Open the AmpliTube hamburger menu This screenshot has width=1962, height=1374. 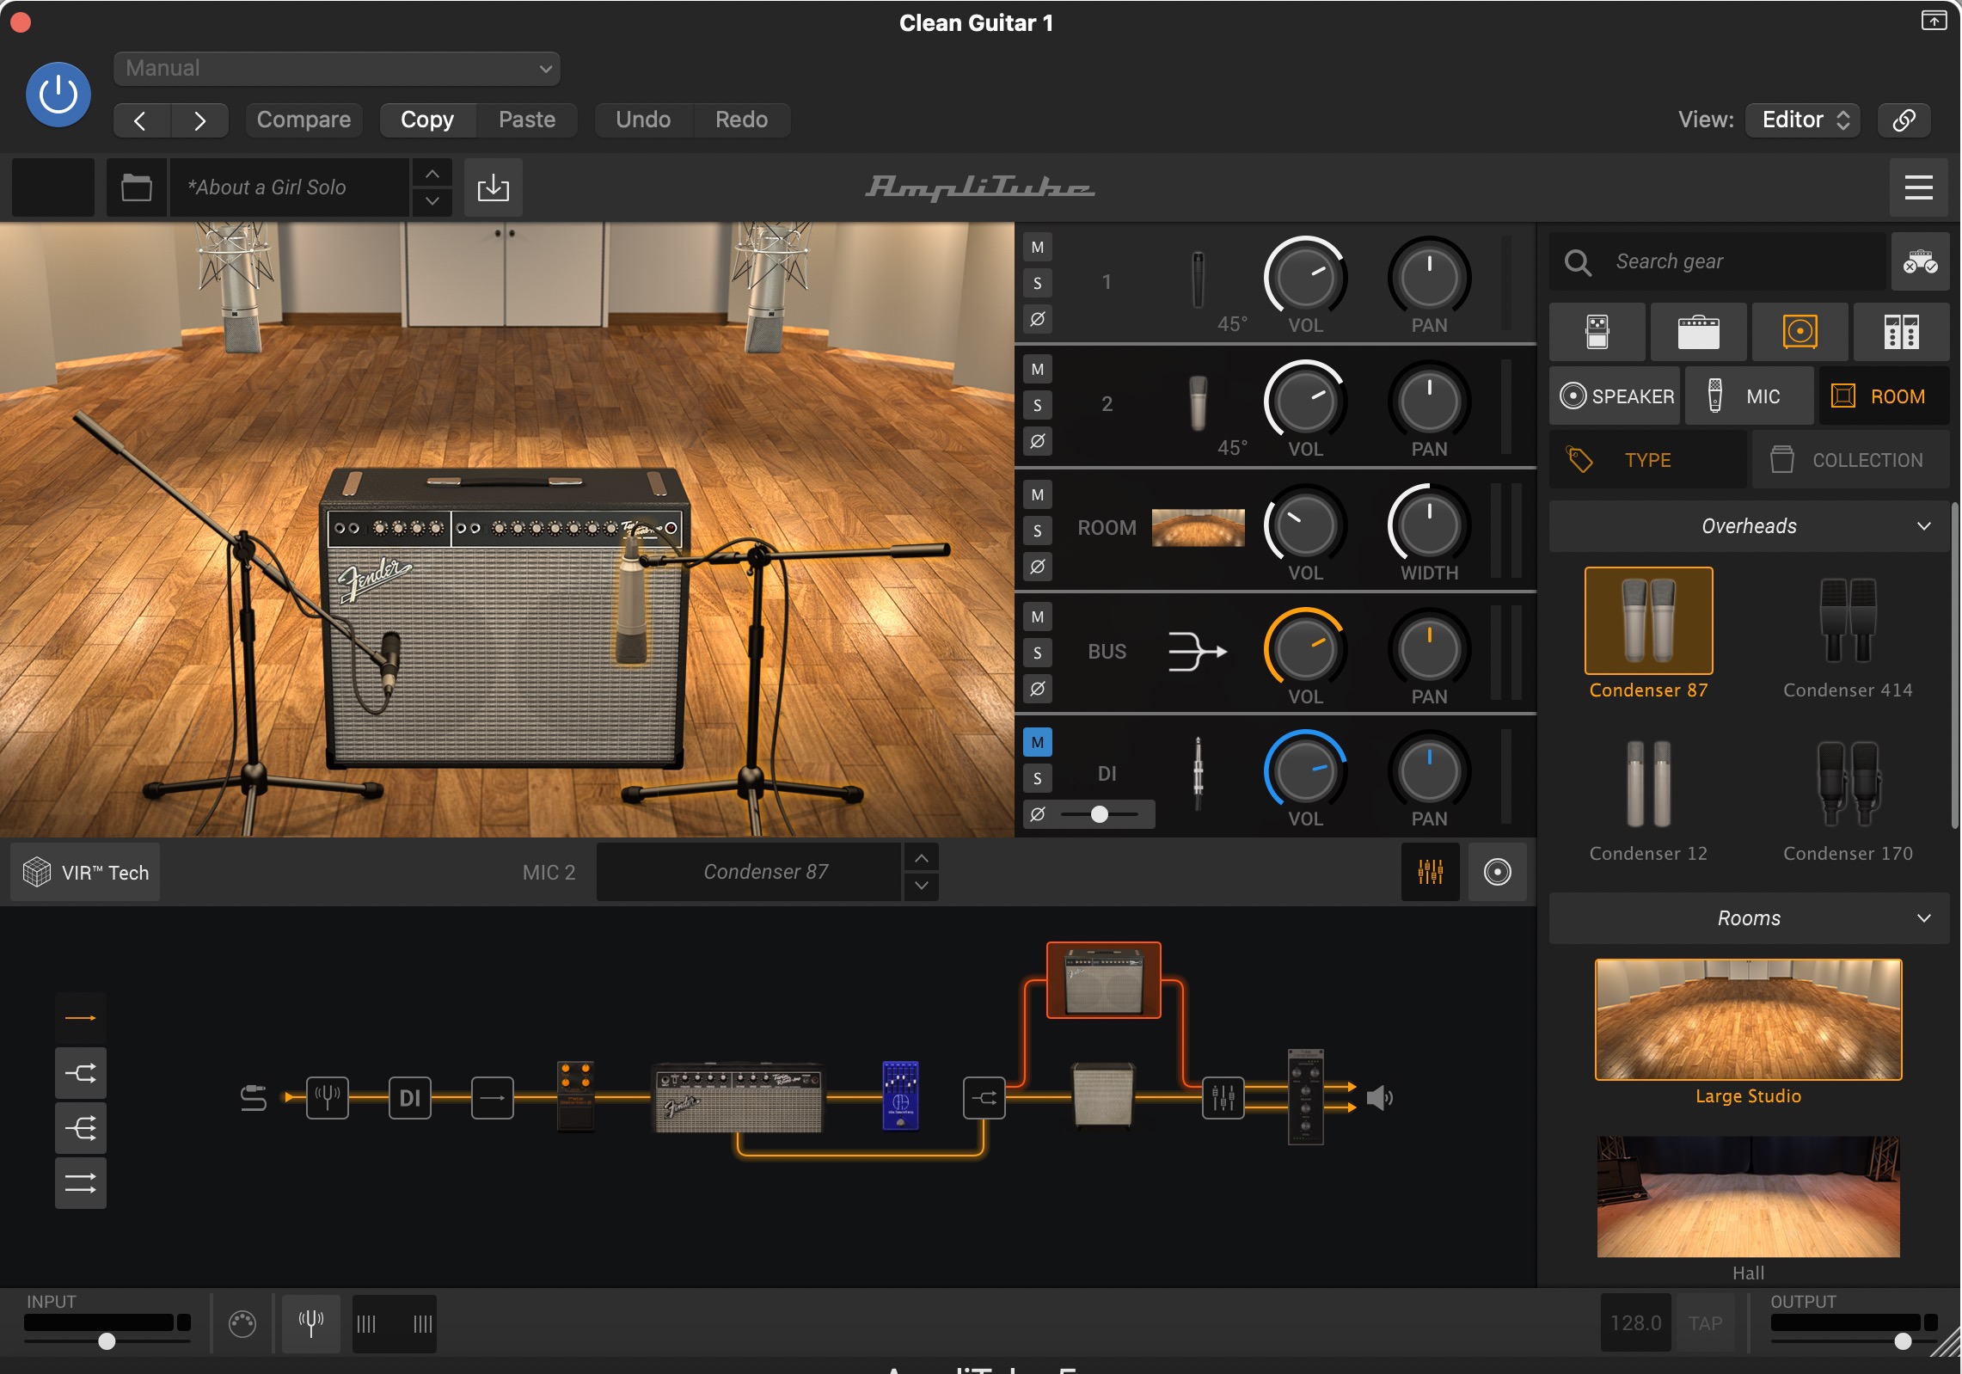pyautogui.click(x=1919, y=187)
